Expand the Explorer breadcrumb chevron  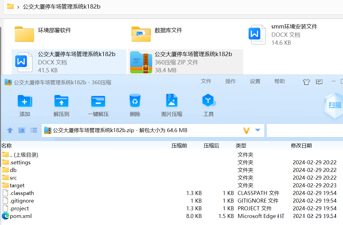(x=18, y=7)
